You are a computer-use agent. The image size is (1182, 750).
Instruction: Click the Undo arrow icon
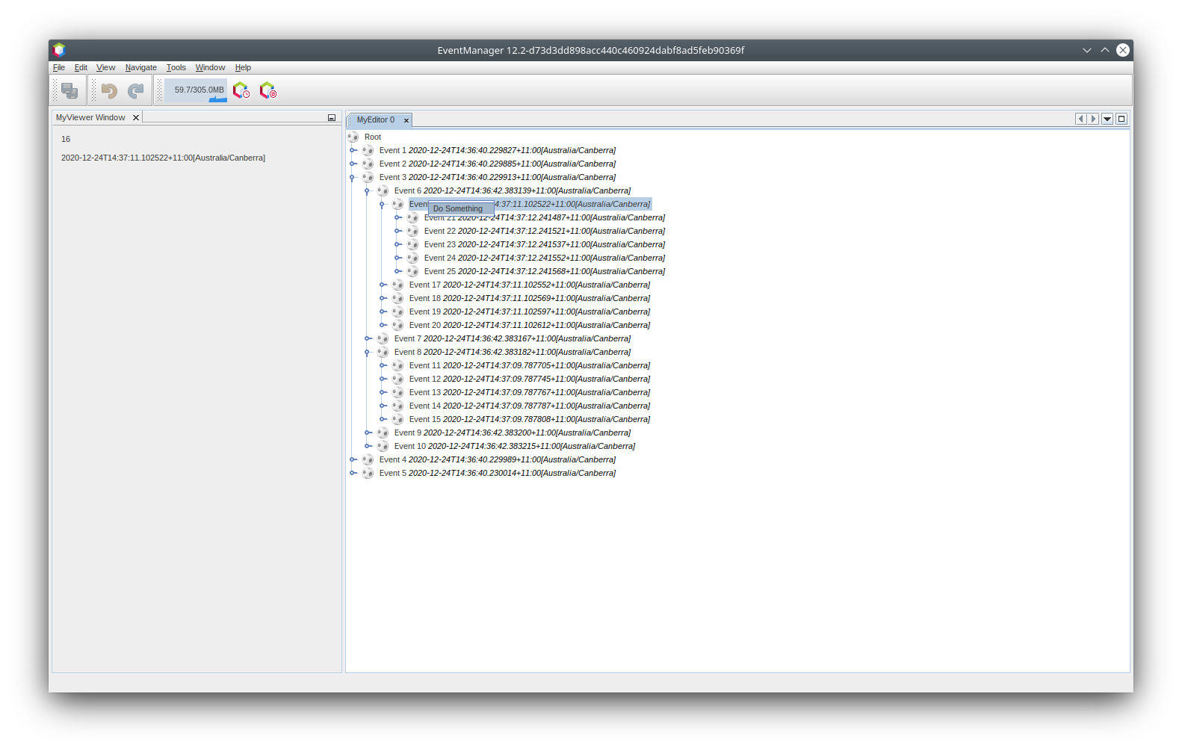[x=109, y=90]
